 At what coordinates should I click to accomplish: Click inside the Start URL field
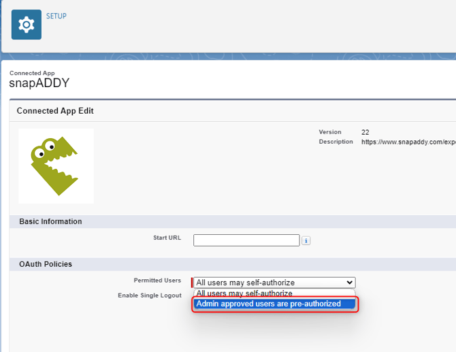[246, 240]
